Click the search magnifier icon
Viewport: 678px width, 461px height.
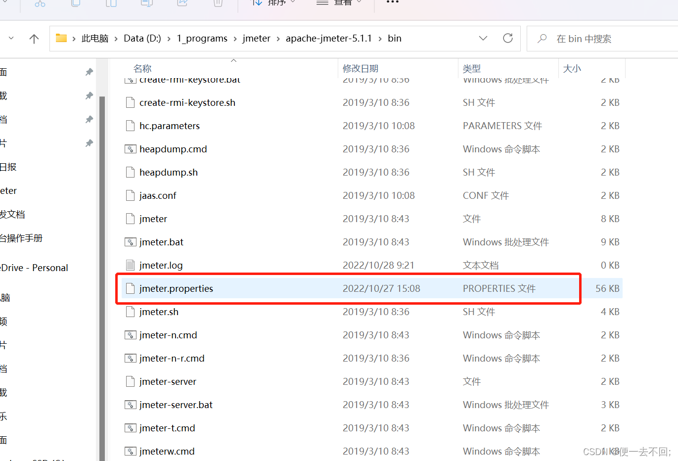(x=542, y=38)
